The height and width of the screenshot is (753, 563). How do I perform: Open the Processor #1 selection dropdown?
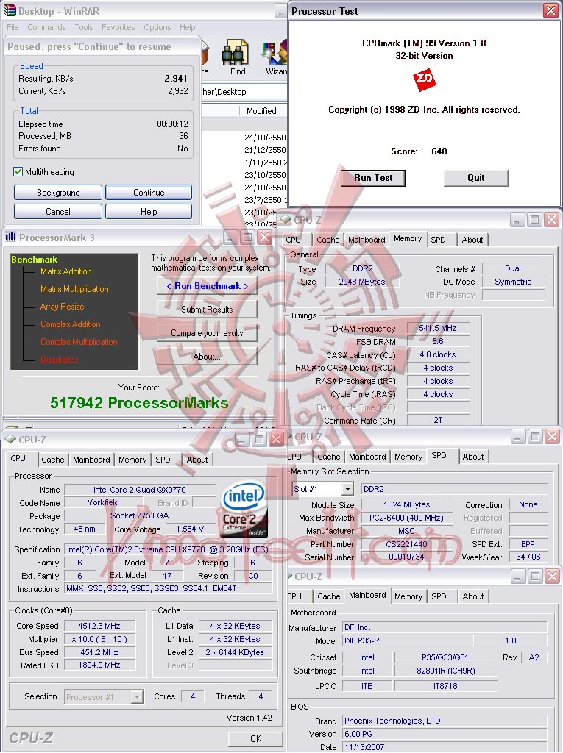137,697
